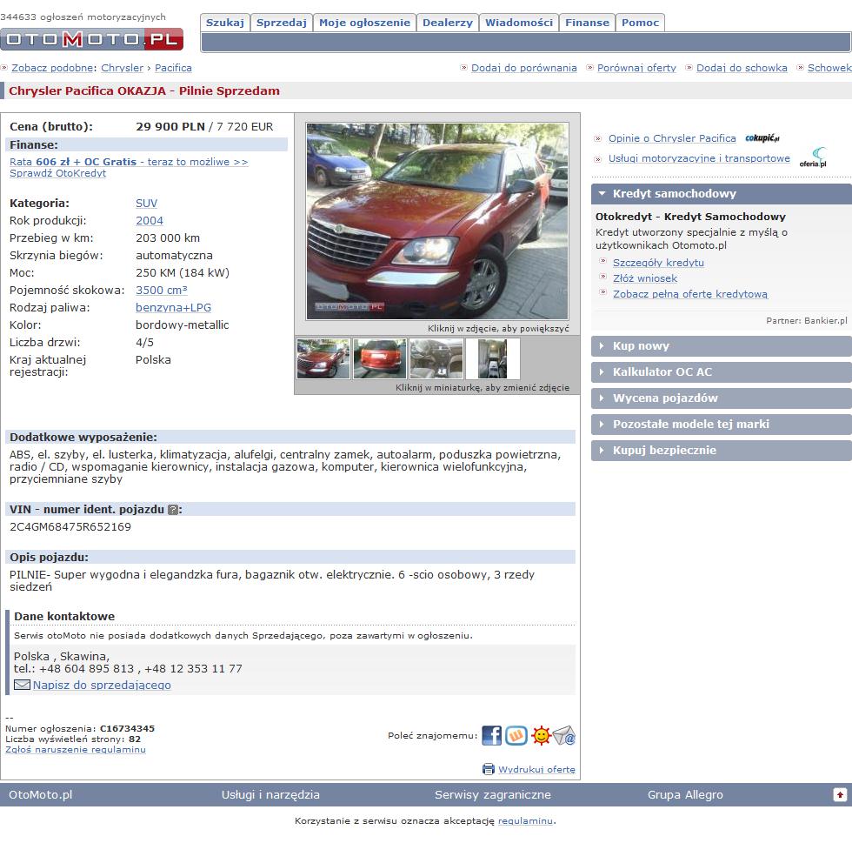Click the benzyna+LPG fuel type link
The image size is (852, 843).
173,307
